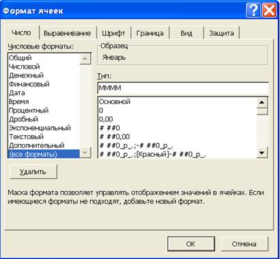Image resolution: width=280 pixels, height=259 pixels.
Task: Pick the Процентный format
Action: point(44,110)
